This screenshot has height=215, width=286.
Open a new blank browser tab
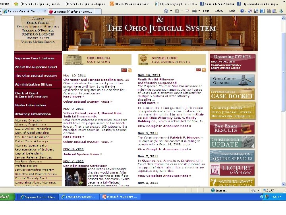point(98,12)
